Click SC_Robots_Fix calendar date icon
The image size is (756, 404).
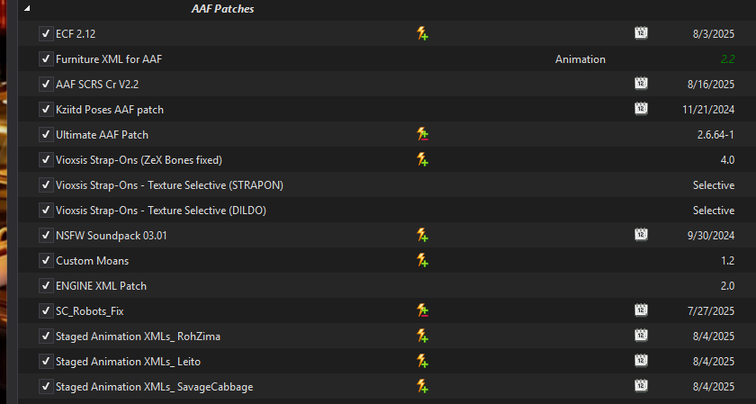pos(641,310)
